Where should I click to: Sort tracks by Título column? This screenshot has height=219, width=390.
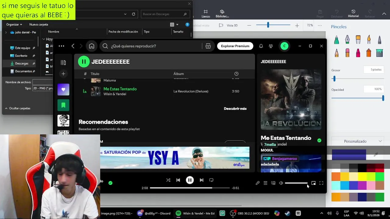pyautogui.click(x=95, y=74)
